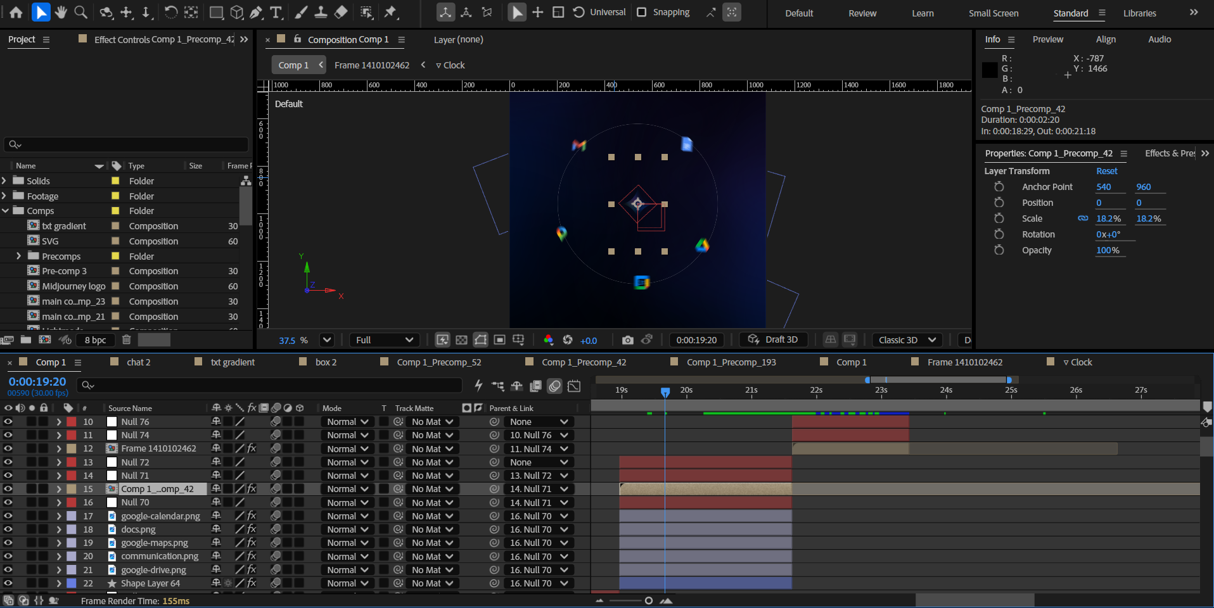Open the Graph Editor in timeline
1214x608 pixels.
[574, 386]
